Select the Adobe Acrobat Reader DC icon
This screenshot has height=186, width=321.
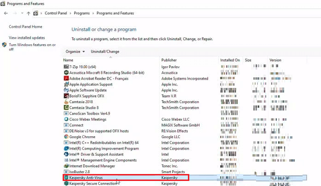pyautogui.click(x=66, y=78)
